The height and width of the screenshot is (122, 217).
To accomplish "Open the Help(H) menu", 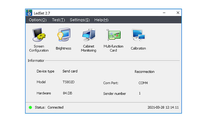I will coord(101,20).
